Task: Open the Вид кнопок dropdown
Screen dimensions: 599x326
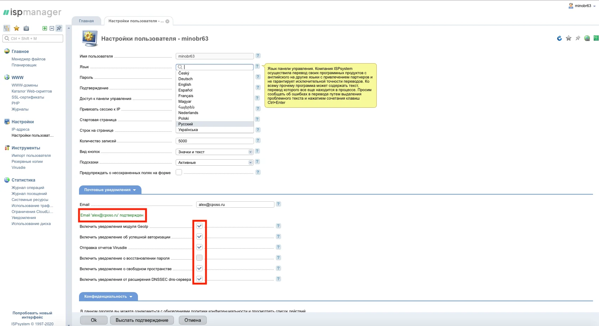Action: pyautogui.click(x=214, y=152)
